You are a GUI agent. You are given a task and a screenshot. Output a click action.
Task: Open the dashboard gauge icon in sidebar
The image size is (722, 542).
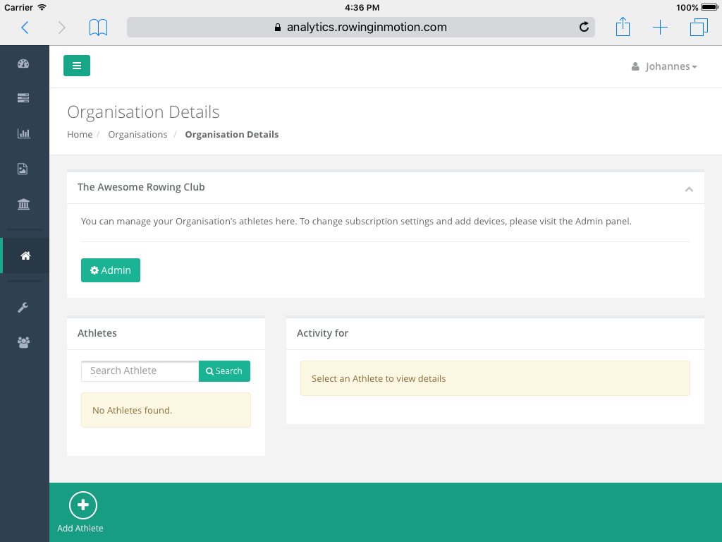coord(23,64)
